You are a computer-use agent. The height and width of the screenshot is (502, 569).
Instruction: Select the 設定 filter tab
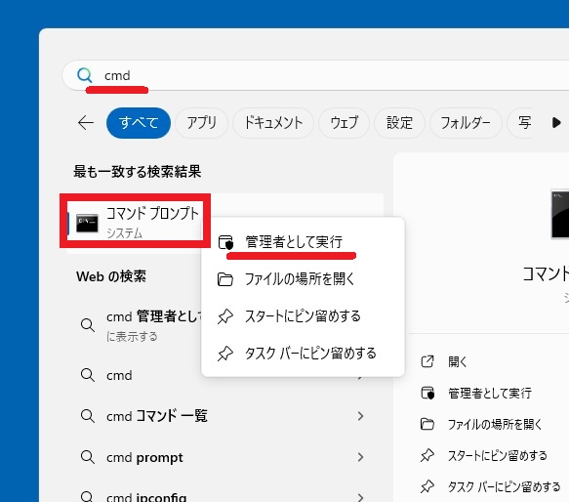pos(399,123)
